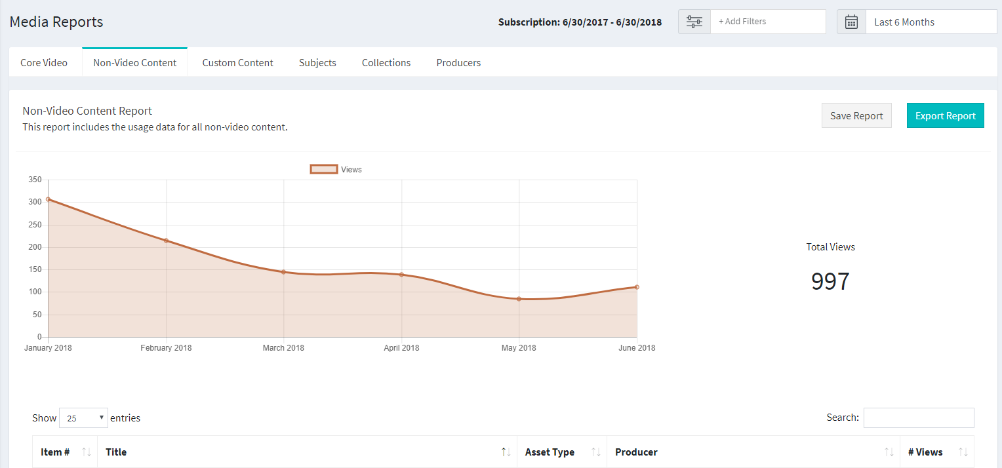Click the January 2018 data point

[48, 199]
